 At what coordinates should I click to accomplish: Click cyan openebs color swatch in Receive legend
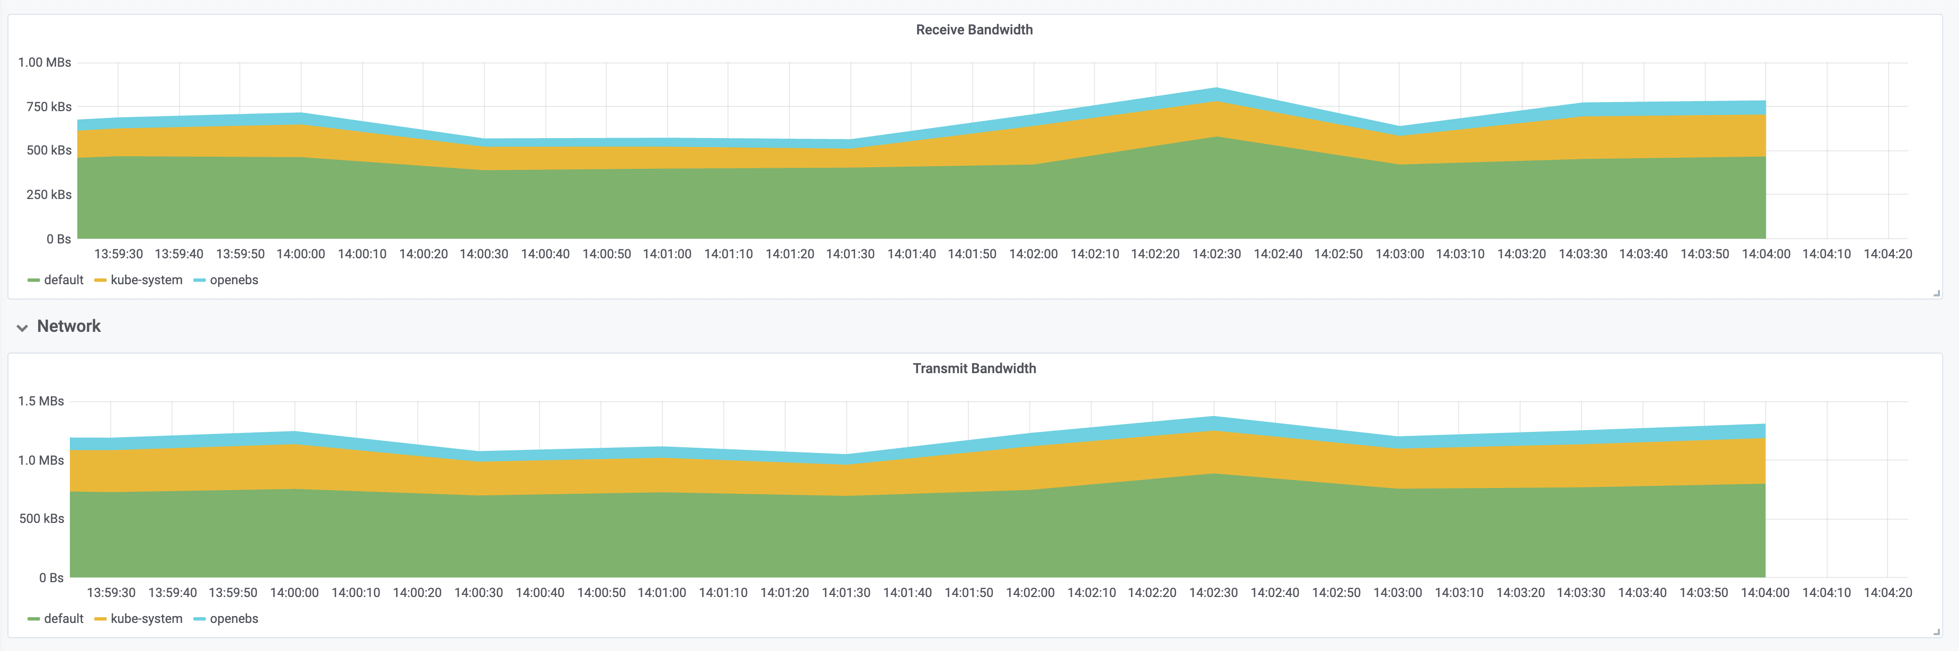pyautogui.click(x=199, y=281)
